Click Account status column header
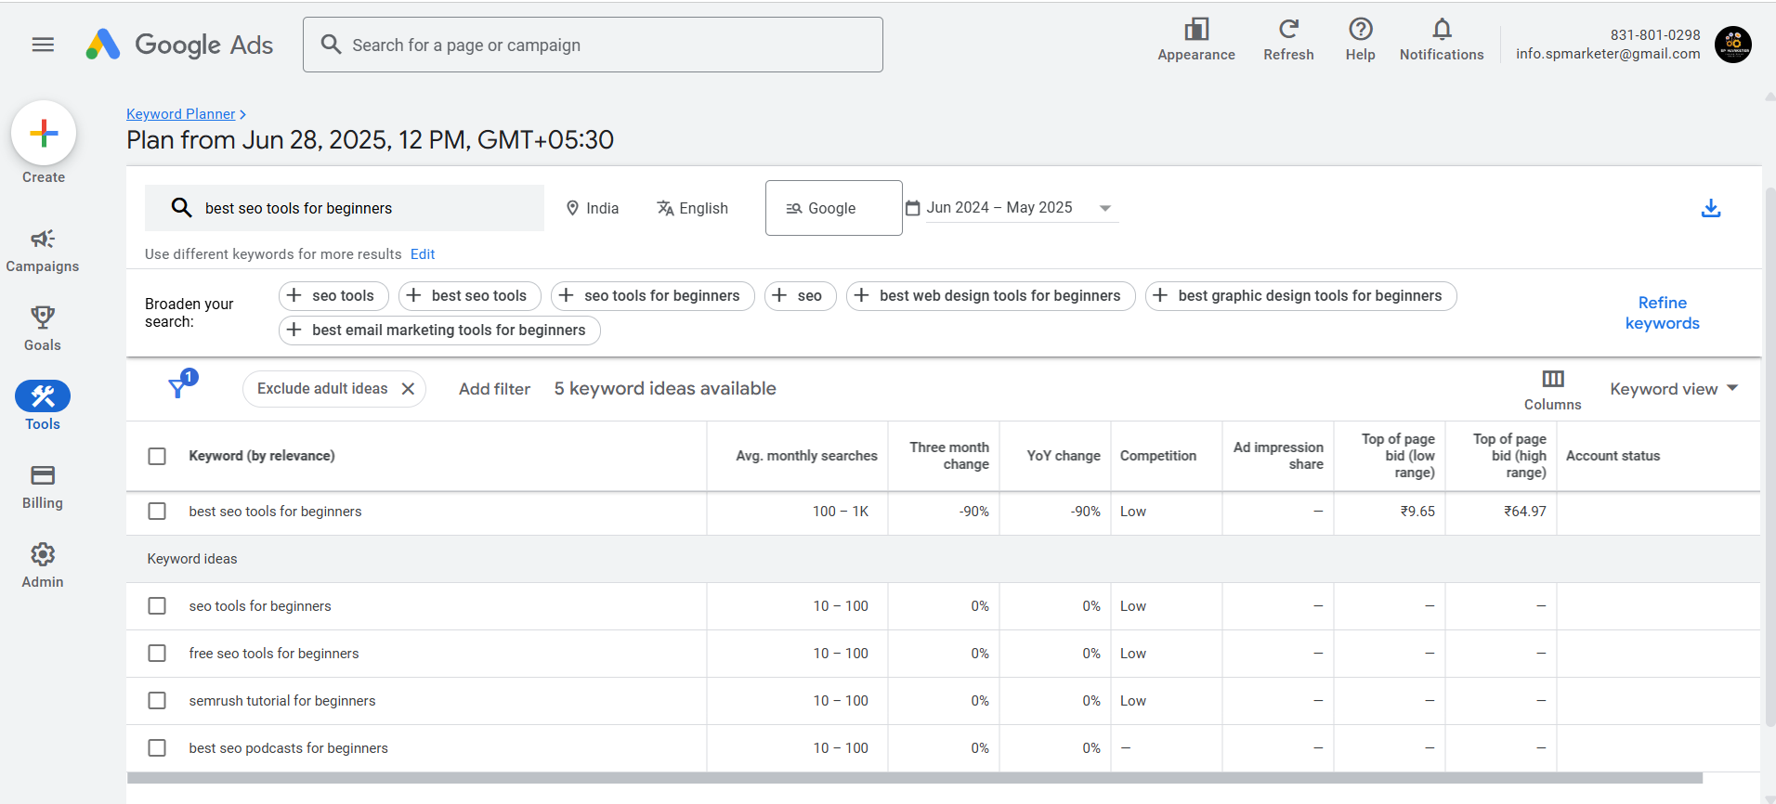This screenshot has height=804, width=1776. [x=1613, y=456]
